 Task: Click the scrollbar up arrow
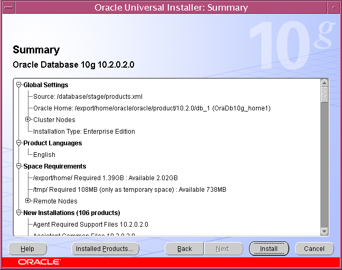(325, 83)
